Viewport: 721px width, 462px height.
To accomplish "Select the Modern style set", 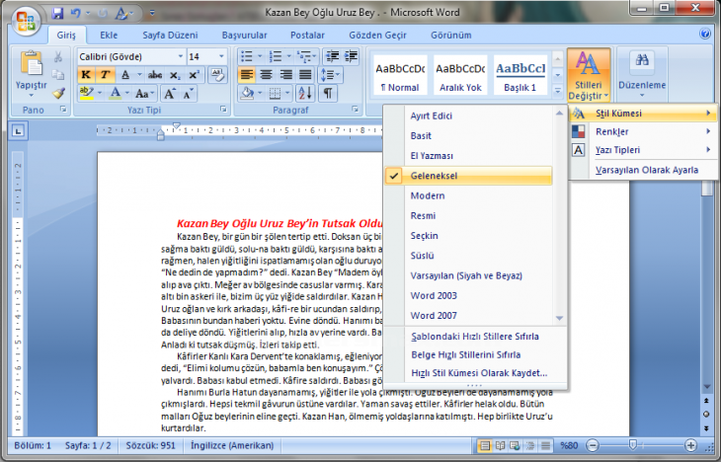I will [468, 195].
